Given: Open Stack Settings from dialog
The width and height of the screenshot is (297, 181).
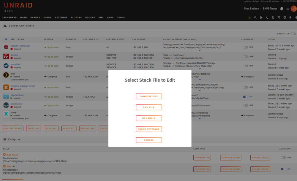Looking at the screenshot, I should coord(149,129).
